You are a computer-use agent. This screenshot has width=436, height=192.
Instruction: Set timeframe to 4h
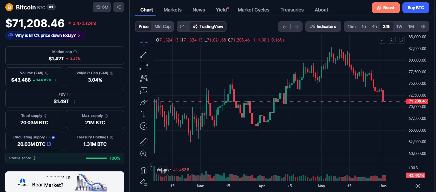pyautogui.click(x=374, y=27)
